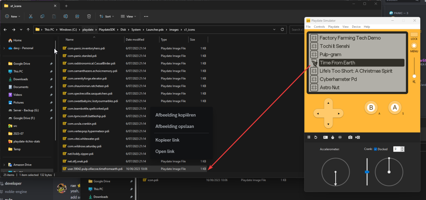426x200 pixels.
Task: Open the New dropdown in Explorer
Action: [13, 16]
